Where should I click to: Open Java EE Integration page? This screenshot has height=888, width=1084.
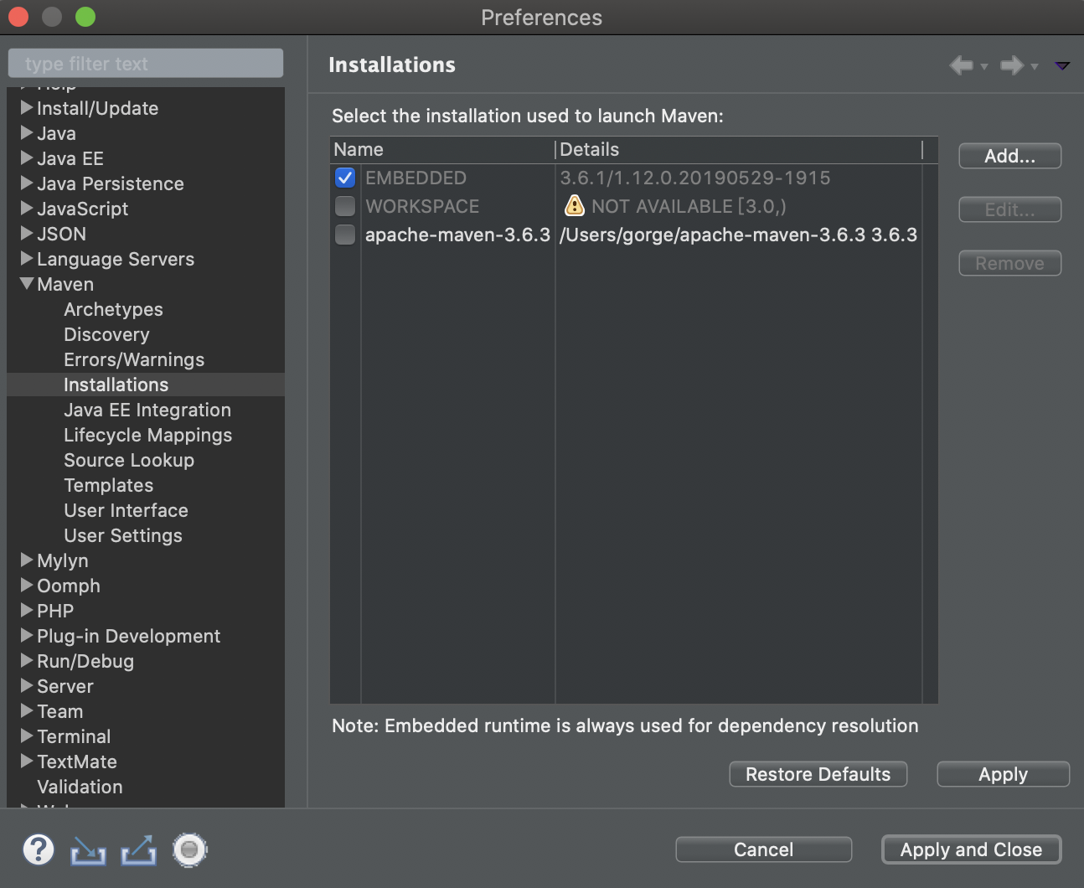coord(147,410)
